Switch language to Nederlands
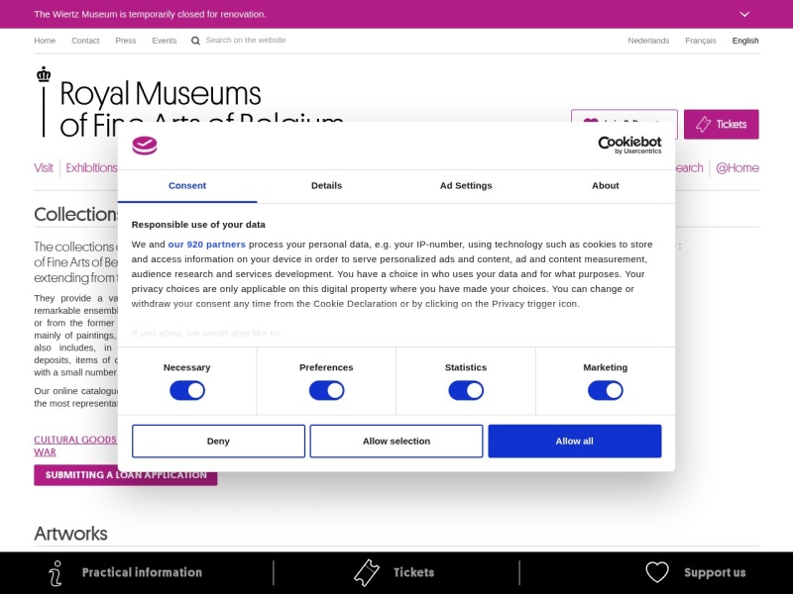 [x=648, y=41]
